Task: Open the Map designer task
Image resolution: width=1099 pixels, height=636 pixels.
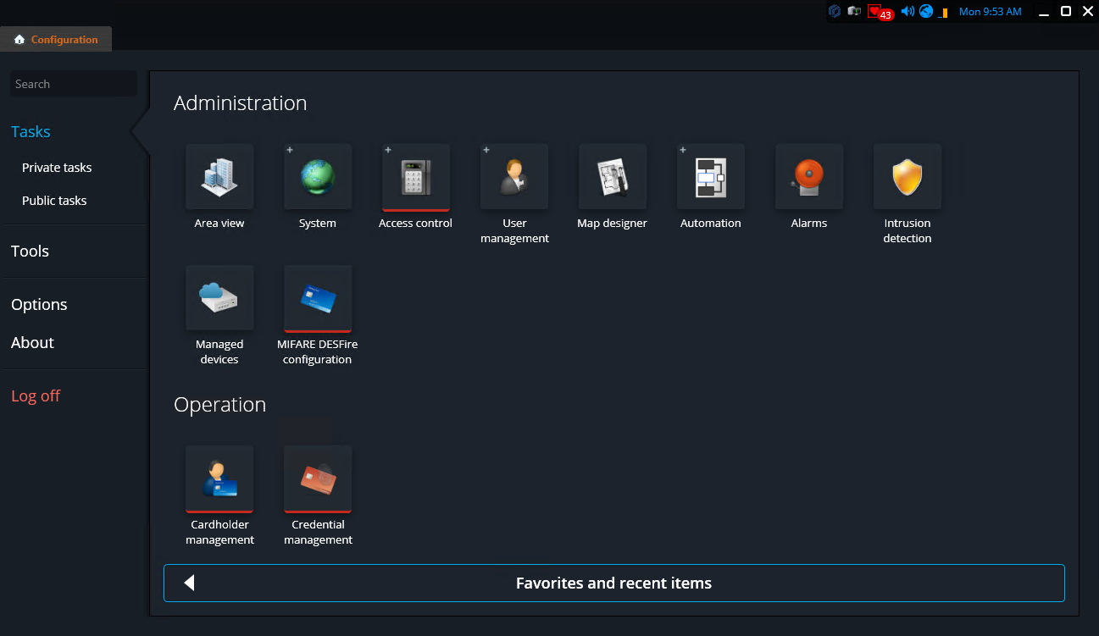Action: [x=613, y=177]
